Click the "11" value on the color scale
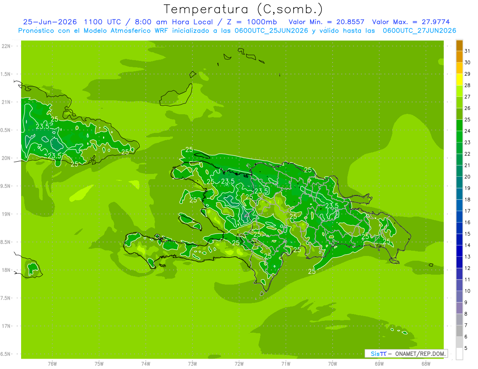Viewport: 478px width, 369px height. [468, 279]
